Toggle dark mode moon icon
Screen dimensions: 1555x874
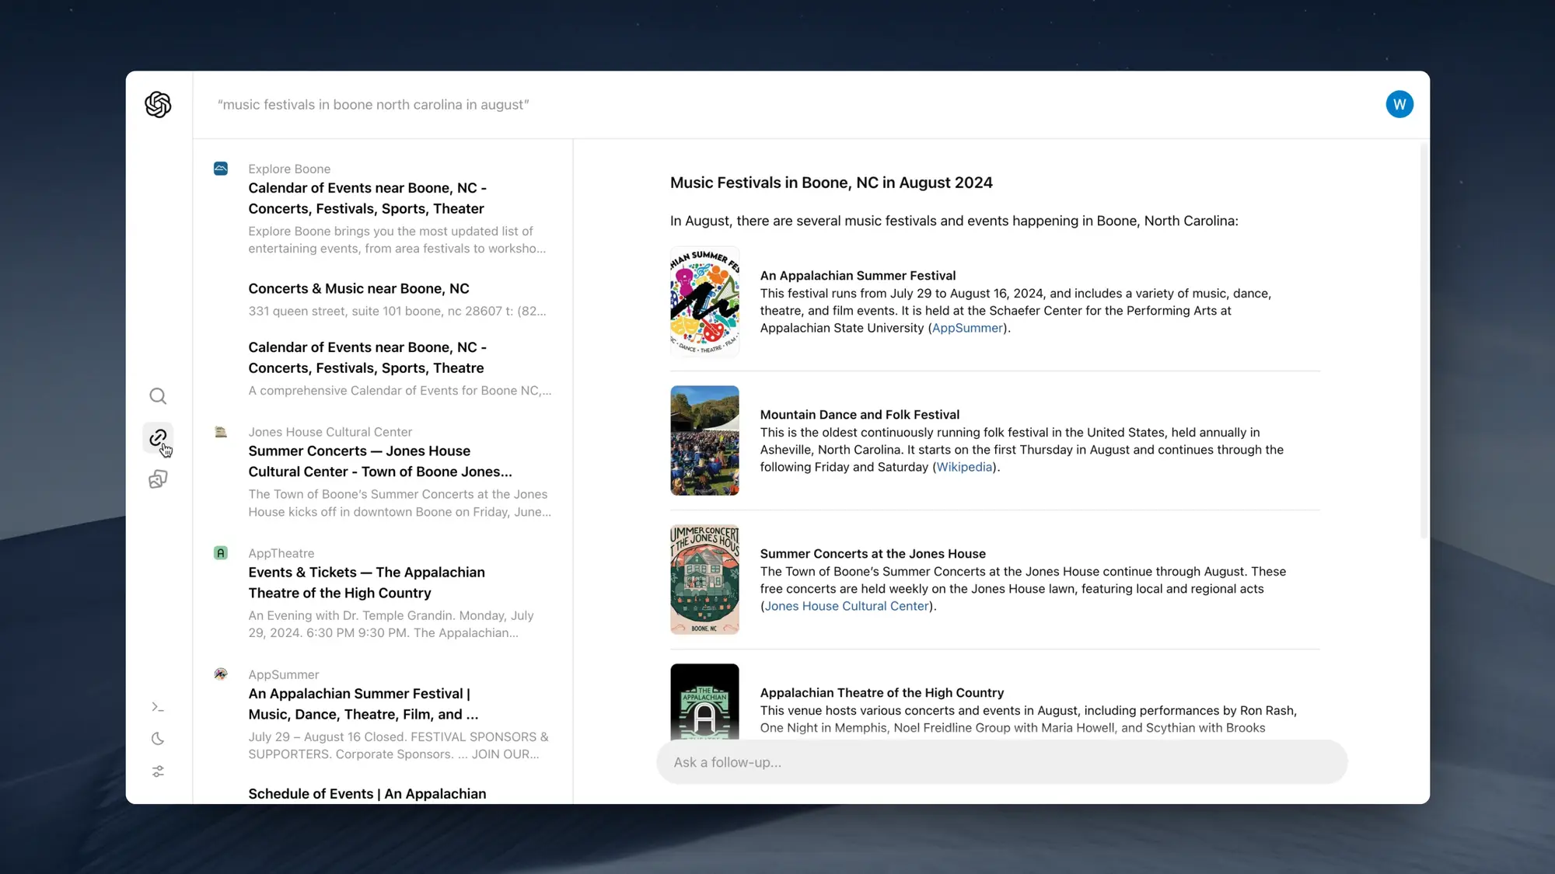158,739
